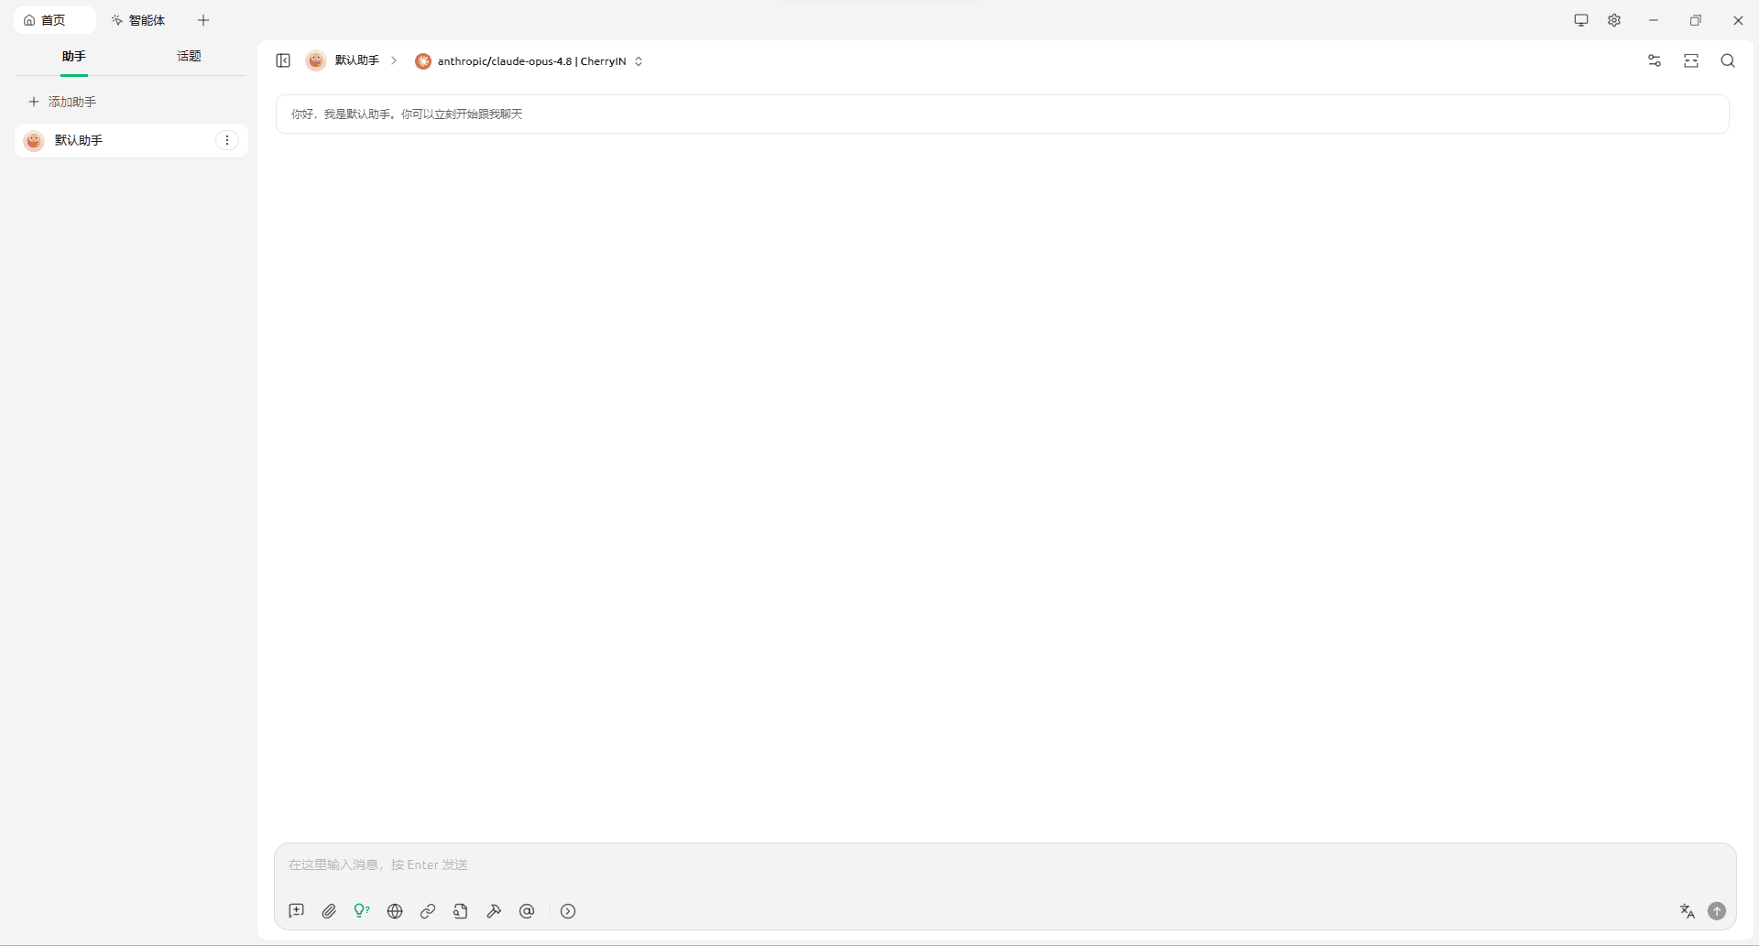Restore the window size with the restore button
The height and width of the screenshot is (946, 1759).
pyautogui.click(x=1696, y=20)
